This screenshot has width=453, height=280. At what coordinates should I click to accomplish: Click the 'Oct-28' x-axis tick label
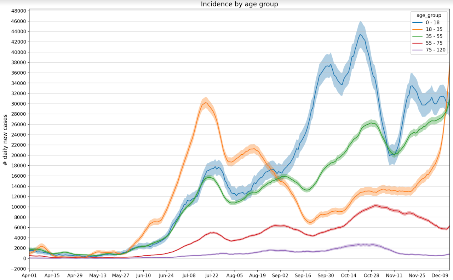pyautogui.click(x=371, y=275)
